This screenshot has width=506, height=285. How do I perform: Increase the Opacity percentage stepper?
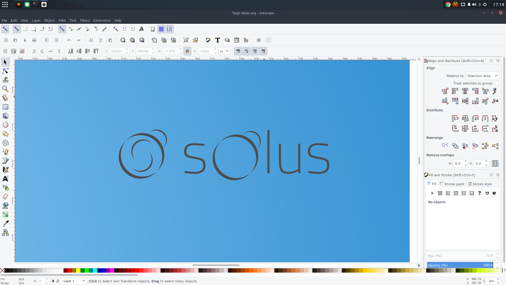[x=497, y=263]
